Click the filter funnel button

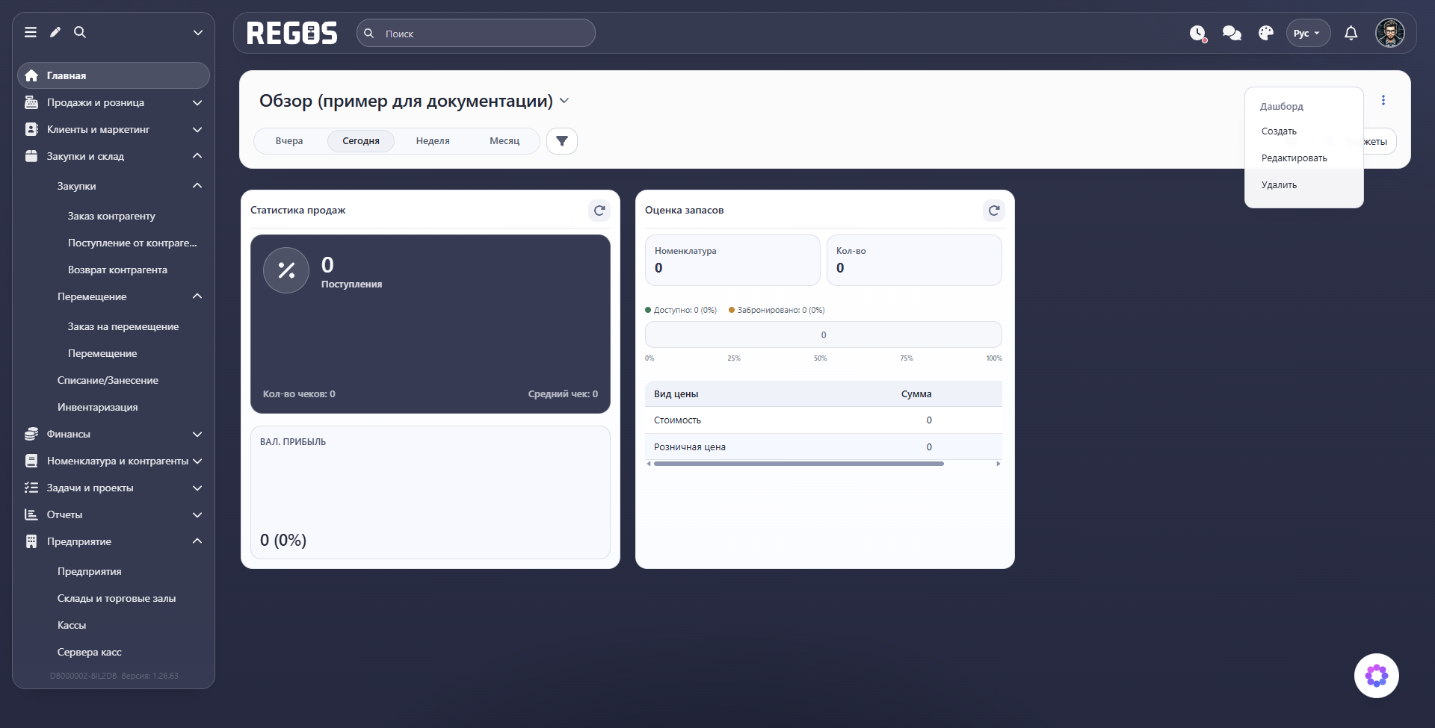pyautogui.click(x=562, y=141)
